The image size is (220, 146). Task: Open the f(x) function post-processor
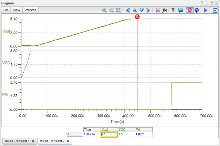tap(164, 10)
